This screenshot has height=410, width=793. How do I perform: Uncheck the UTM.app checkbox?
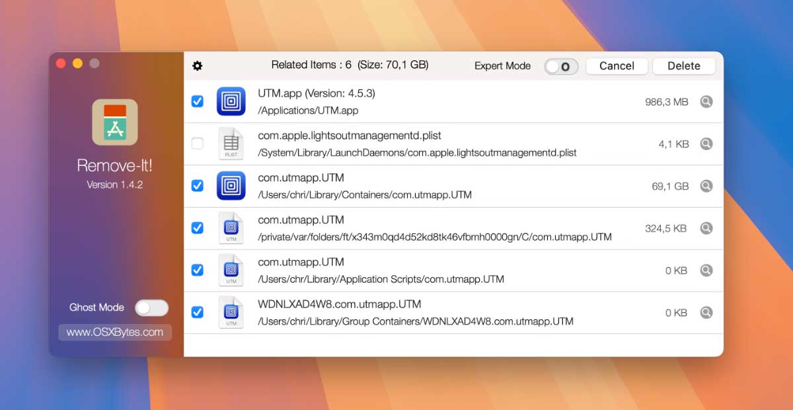(197, 101)
